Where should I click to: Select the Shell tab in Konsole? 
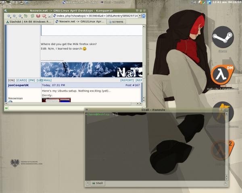coord(98,183)
